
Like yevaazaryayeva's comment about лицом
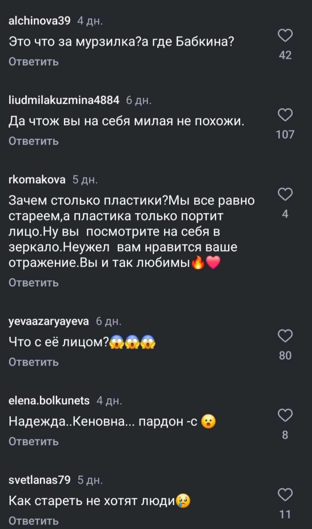285,336
